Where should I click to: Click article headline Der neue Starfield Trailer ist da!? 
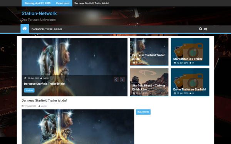tap(44, 101)
